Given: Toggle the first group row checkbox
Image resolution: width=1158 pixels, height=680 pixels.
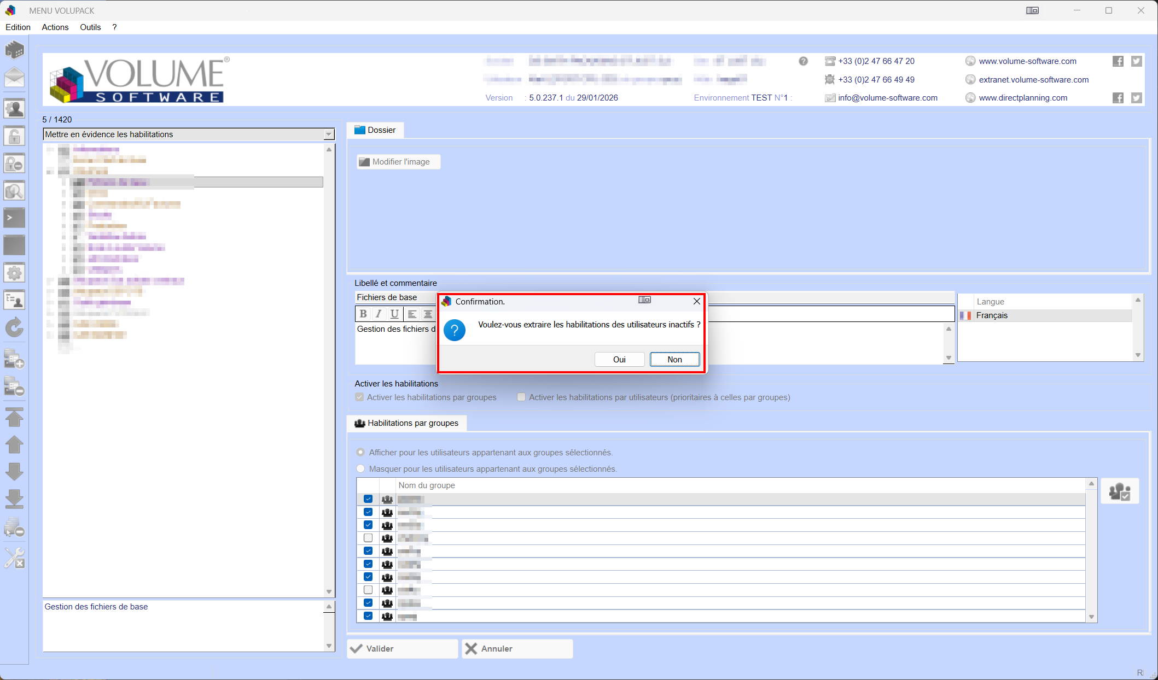Looking at the screenshot, I should click(x=368, y=499).
